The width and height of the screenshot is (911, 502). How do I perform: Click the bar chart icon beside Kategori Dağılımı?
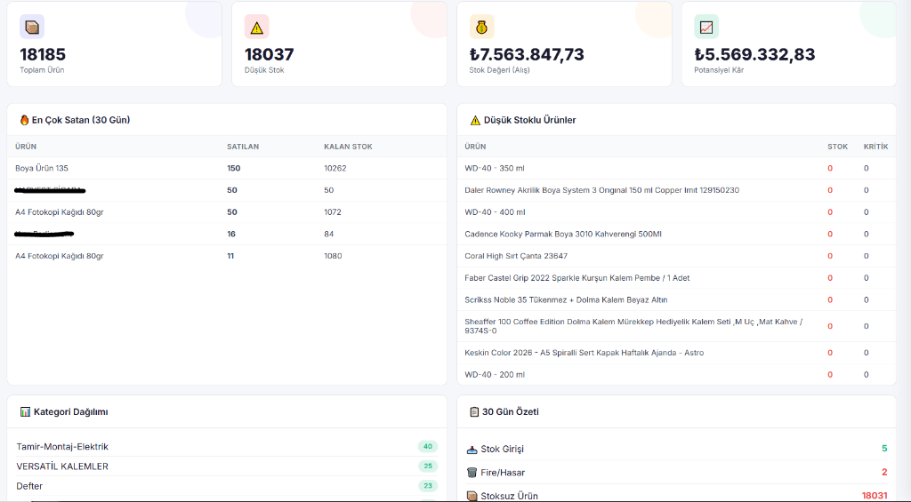[x=25, y=412]
